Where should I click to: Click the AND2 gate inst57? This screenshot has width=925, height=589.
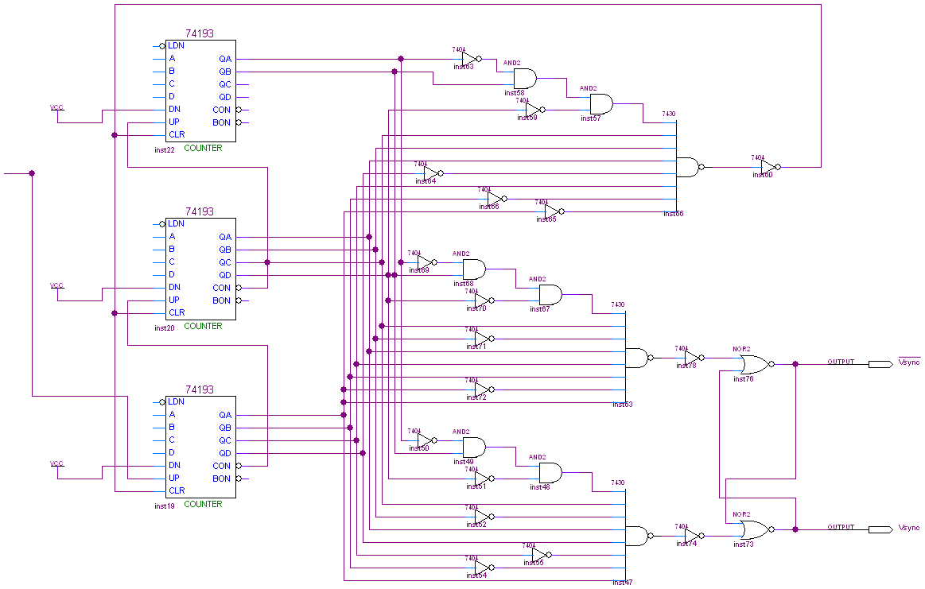point(600,103)
